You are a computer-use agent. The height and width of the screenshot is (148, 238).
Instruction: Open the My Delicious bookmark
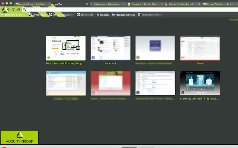[37, 15]
